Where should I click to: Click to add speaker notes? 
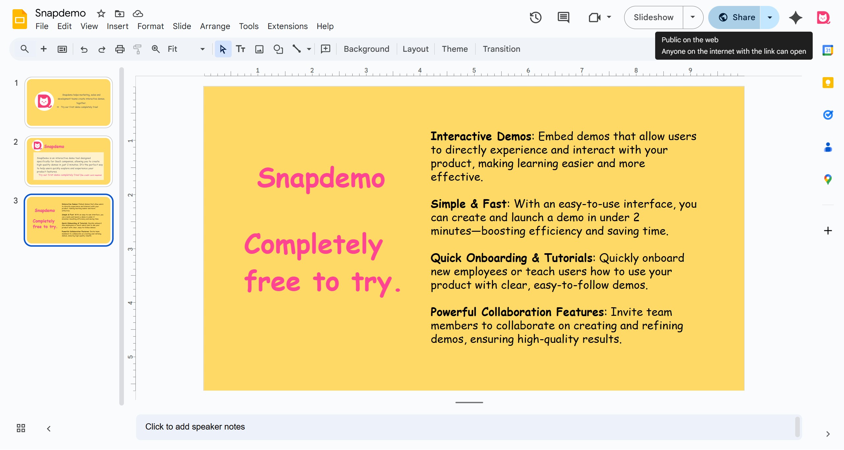pyautogui.click(x=469, y=427)
